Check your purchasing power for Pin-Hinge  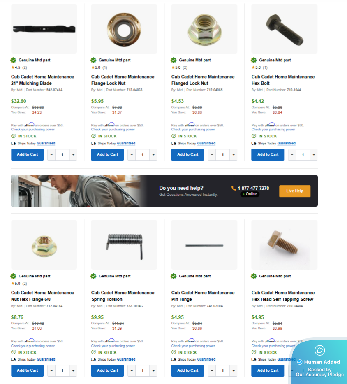click(193, 346)
